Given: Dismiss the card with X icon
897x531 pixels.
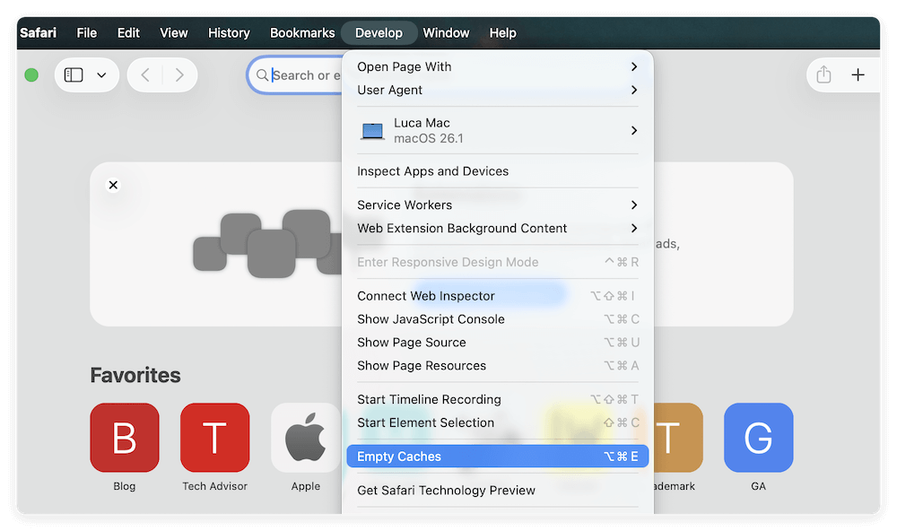Looking at the screenshot, I should point(113,185).
